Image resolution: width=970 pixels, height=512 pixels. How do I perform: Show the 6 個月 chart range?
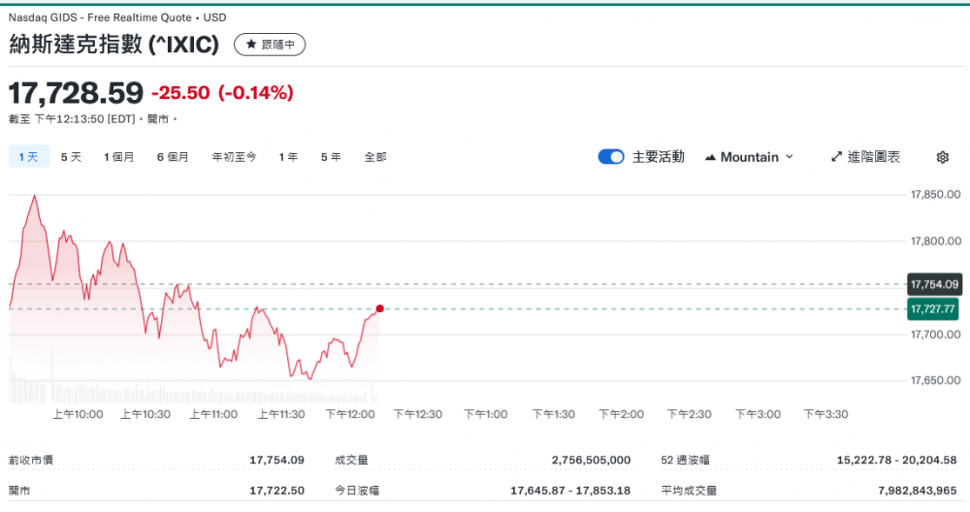tap(173, 157)
